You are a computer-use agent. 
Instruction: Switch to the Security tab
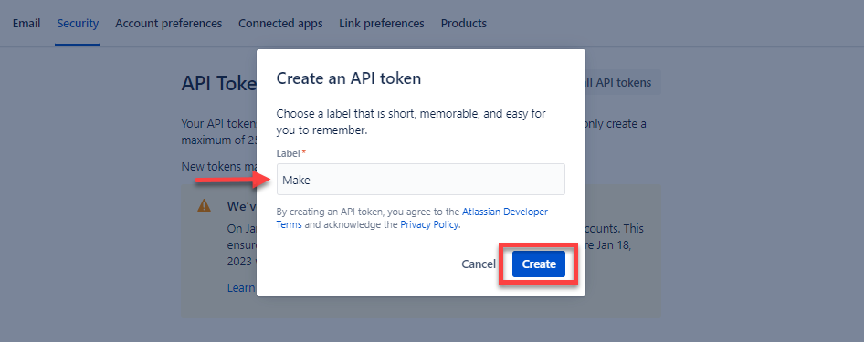click(78, 24)
